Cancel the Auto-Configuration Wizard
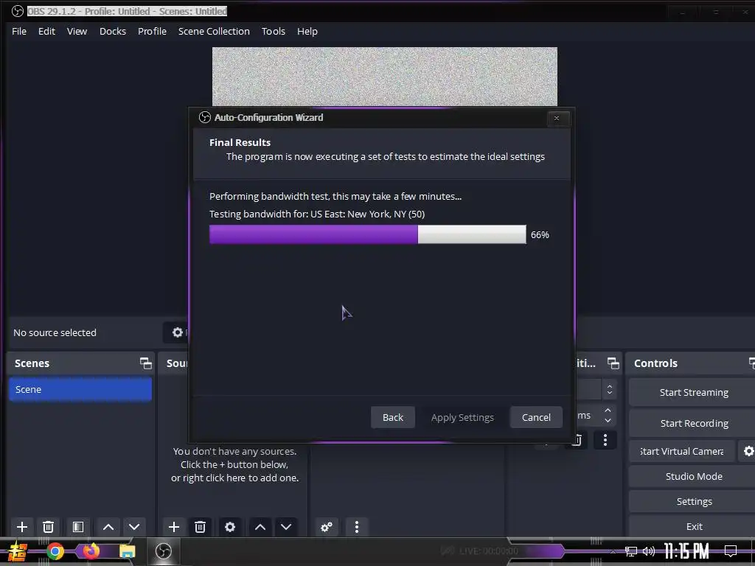This screenshot has width=755, height=566. [536, 417]
